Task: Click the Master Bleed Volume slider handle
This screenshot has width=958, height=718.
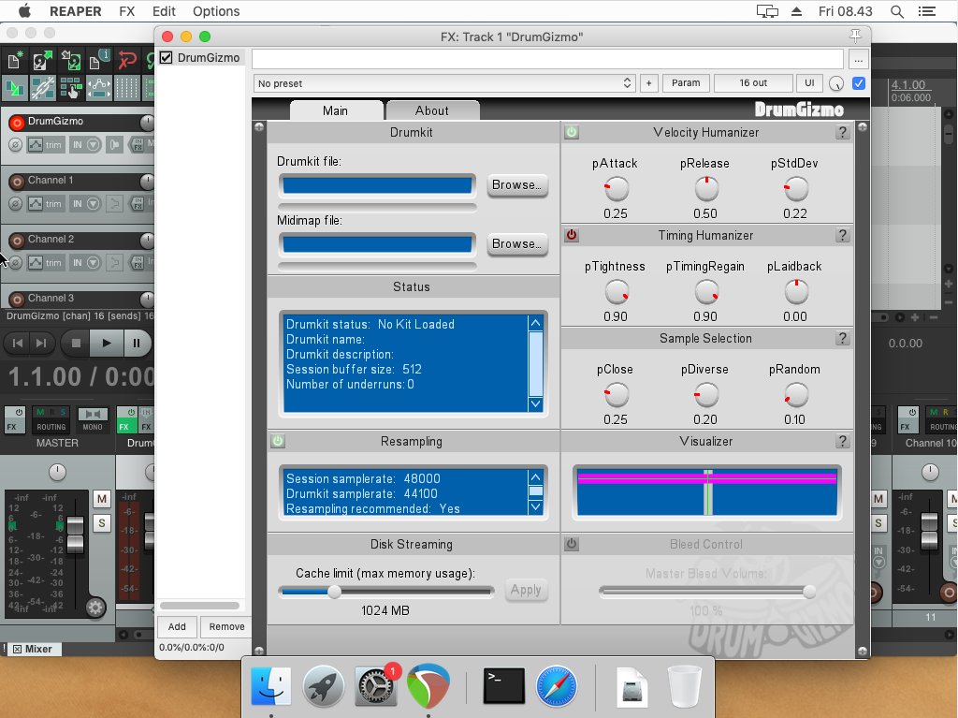Action: [809, 592]
